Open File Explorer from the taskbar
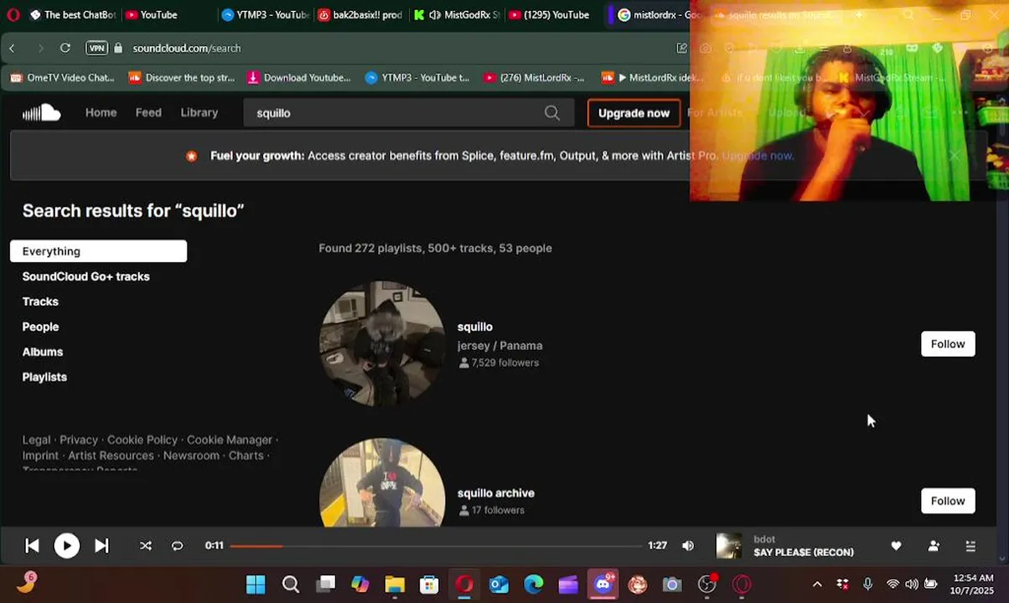This screenshot has height=603, width=1009. pos(395,585)
